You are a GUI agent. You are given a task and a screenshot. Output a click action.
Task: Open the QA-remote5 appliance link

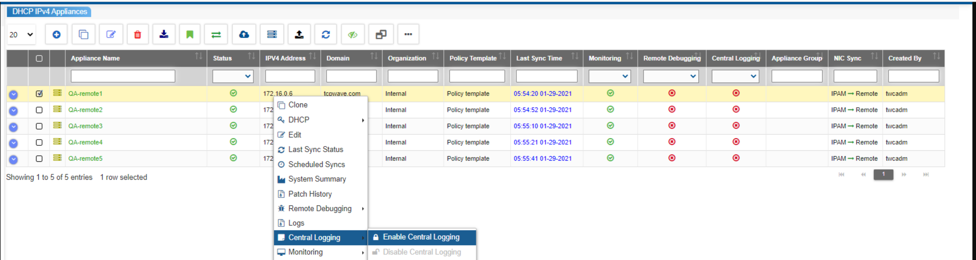point(85,159)
